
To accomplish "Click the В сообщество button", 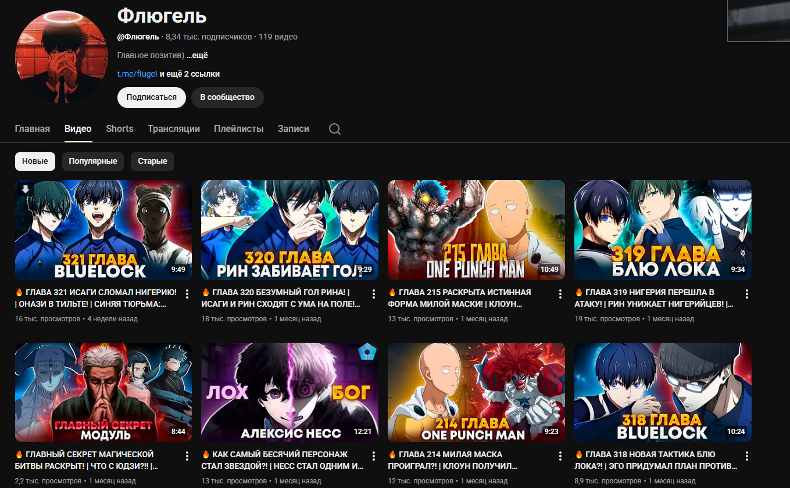I will (227, 98).
